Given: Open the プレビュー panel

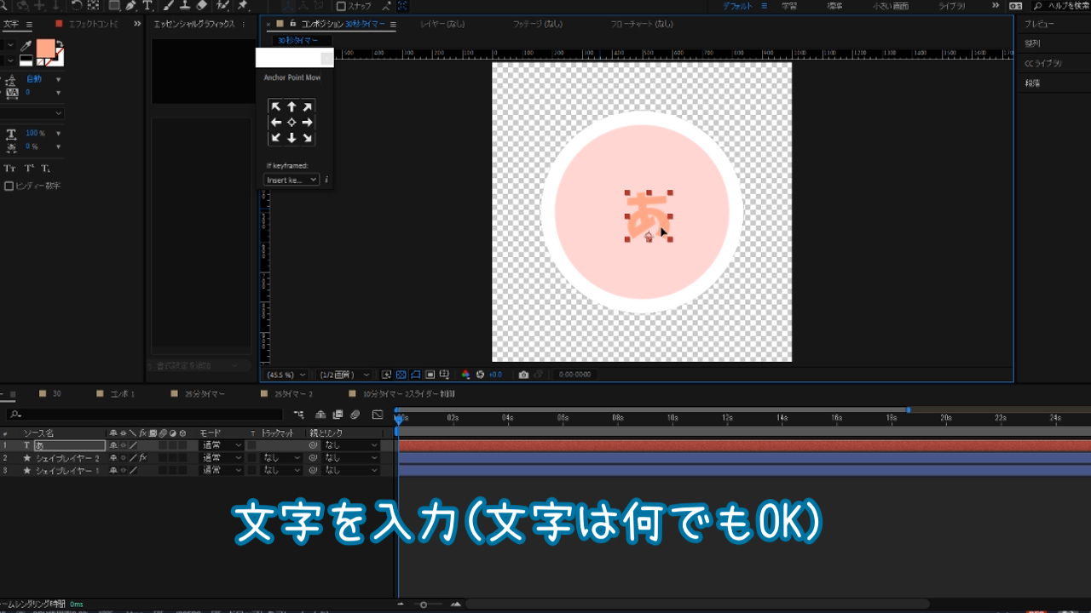Looking at the screenshot, I should (x=1039, y=25).
